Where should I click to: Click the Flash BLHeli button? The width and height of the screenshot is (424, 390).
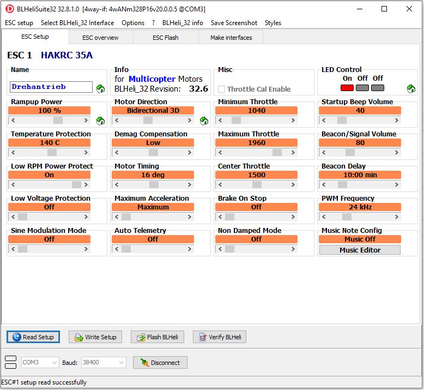point(158,337)
